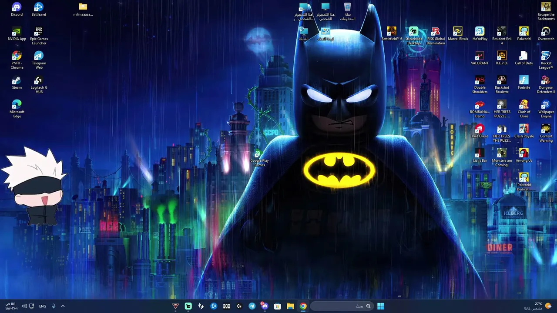
Task: Select the Network (الشبكة) desktop icon
Action: click(x=304, y=34)
